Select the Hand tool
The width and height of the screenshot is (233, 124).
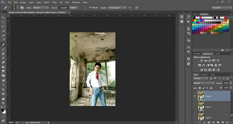(3, 99)
